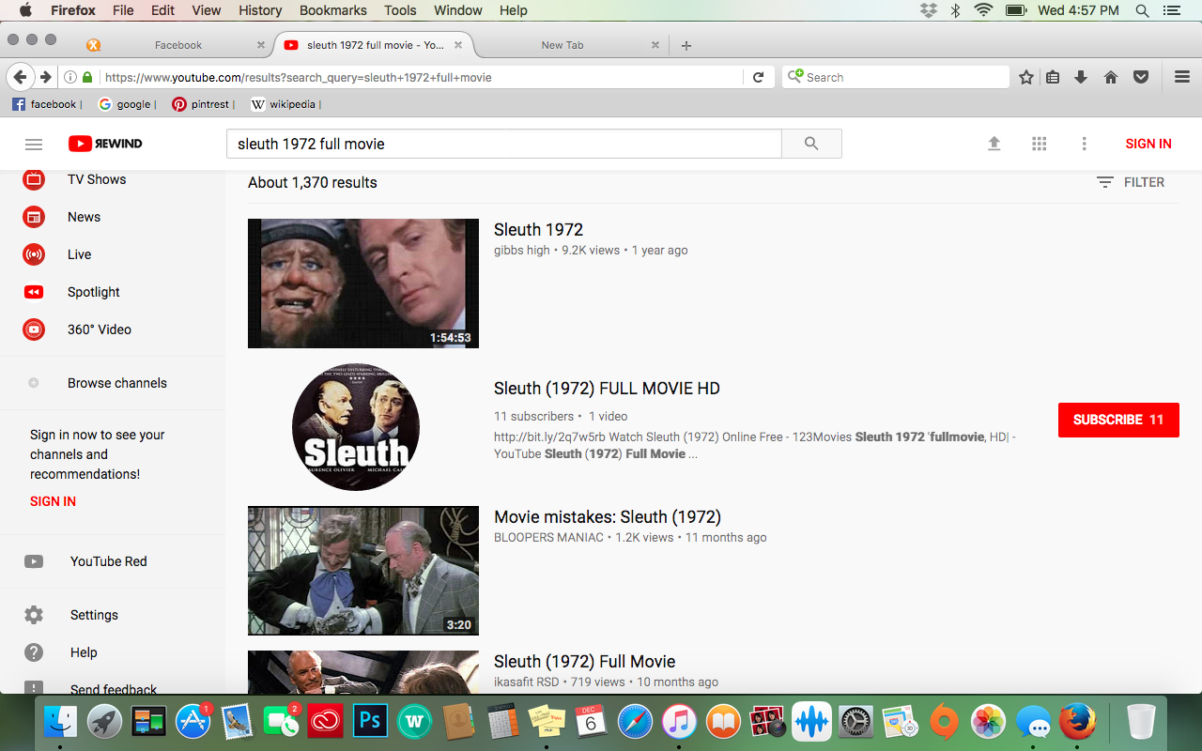Viewport: 1202px width, 751px height.
Task: Open Sleuth (1972) Full Movie by ikasafit RSD
Action: (x=584, y=662)
